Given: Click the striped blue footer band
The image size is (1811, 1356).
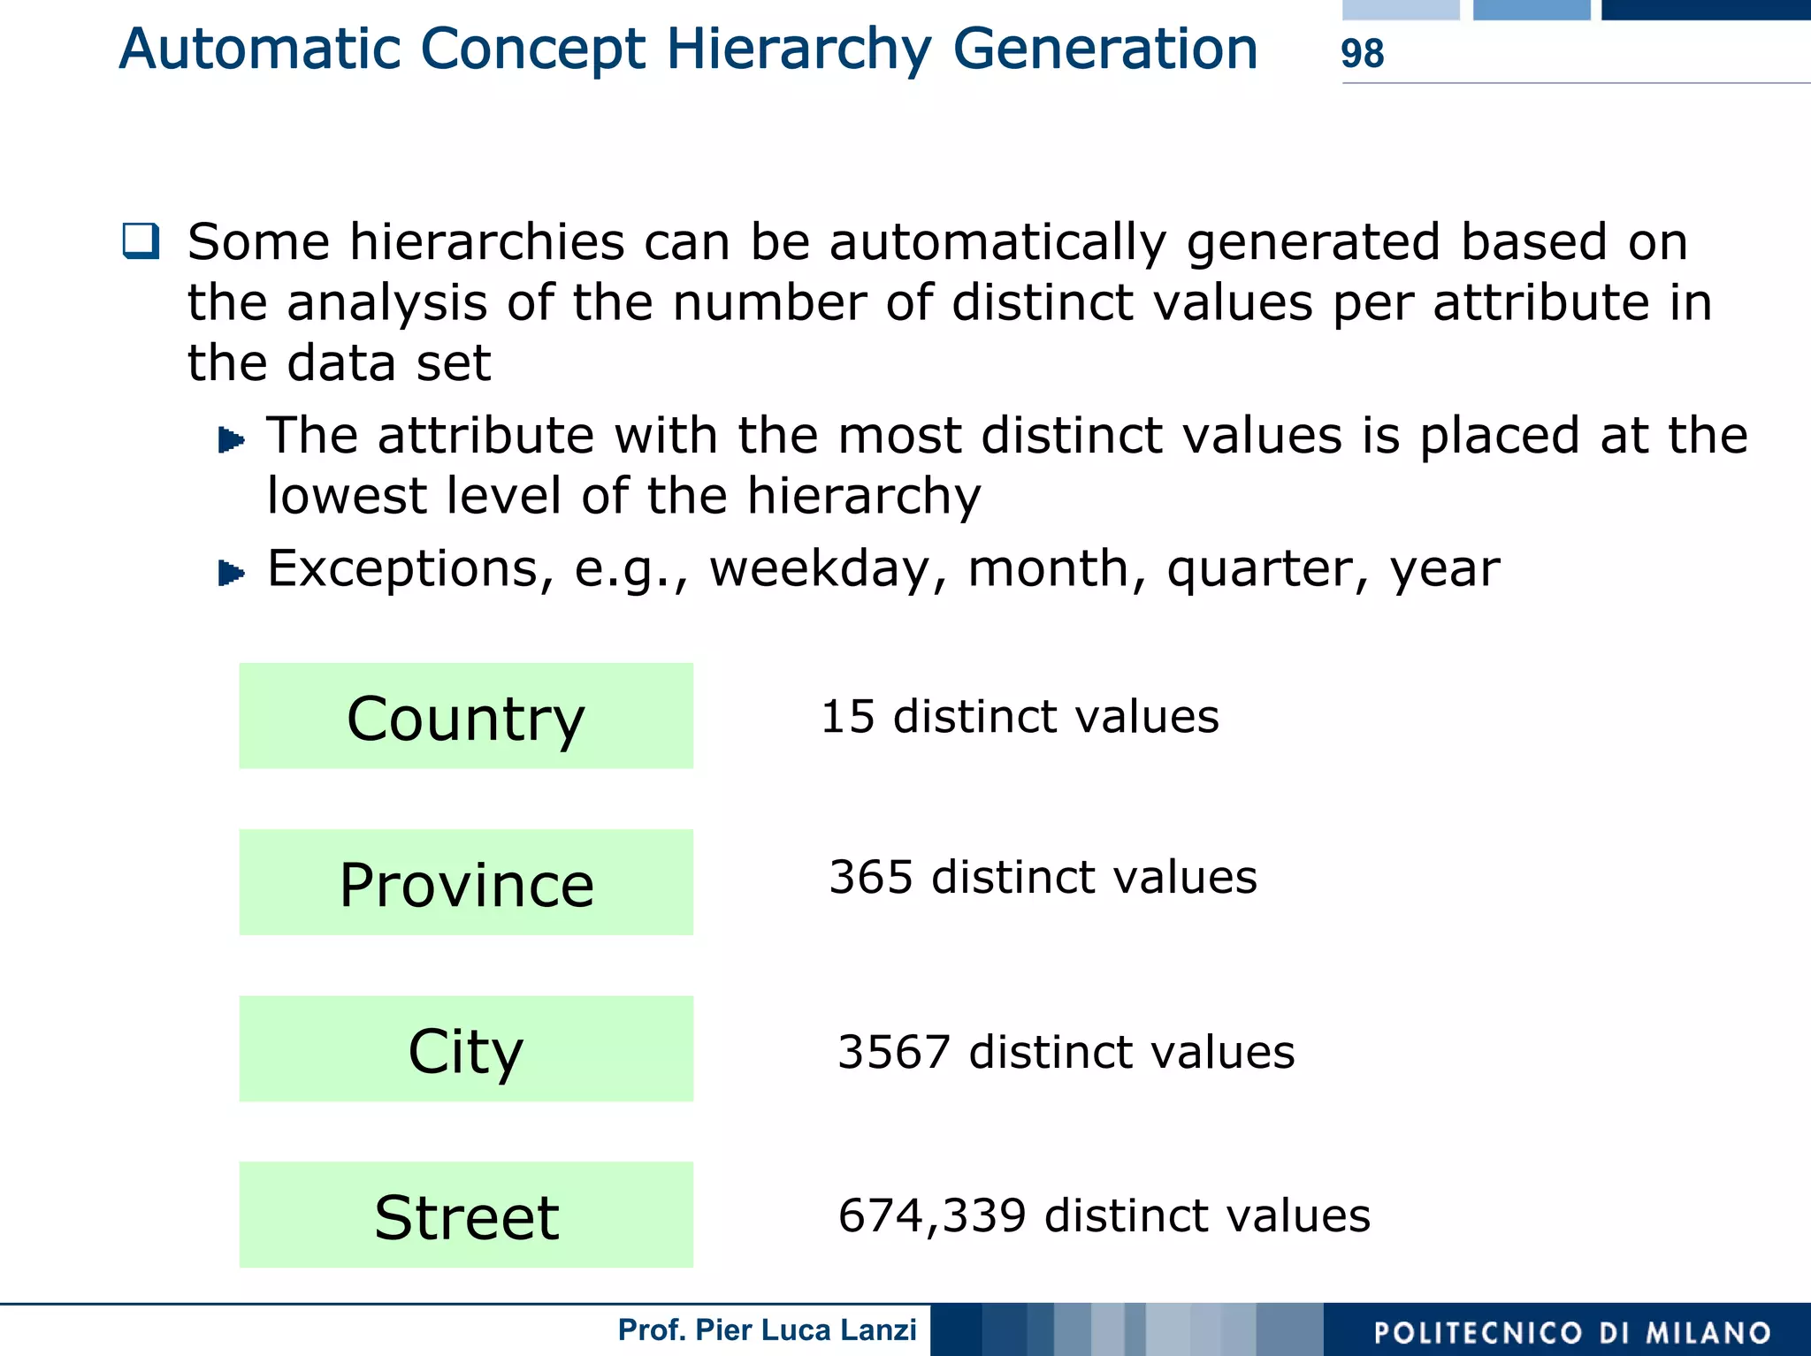Looking at the screenshot, I should (x=1126, y=1329).
